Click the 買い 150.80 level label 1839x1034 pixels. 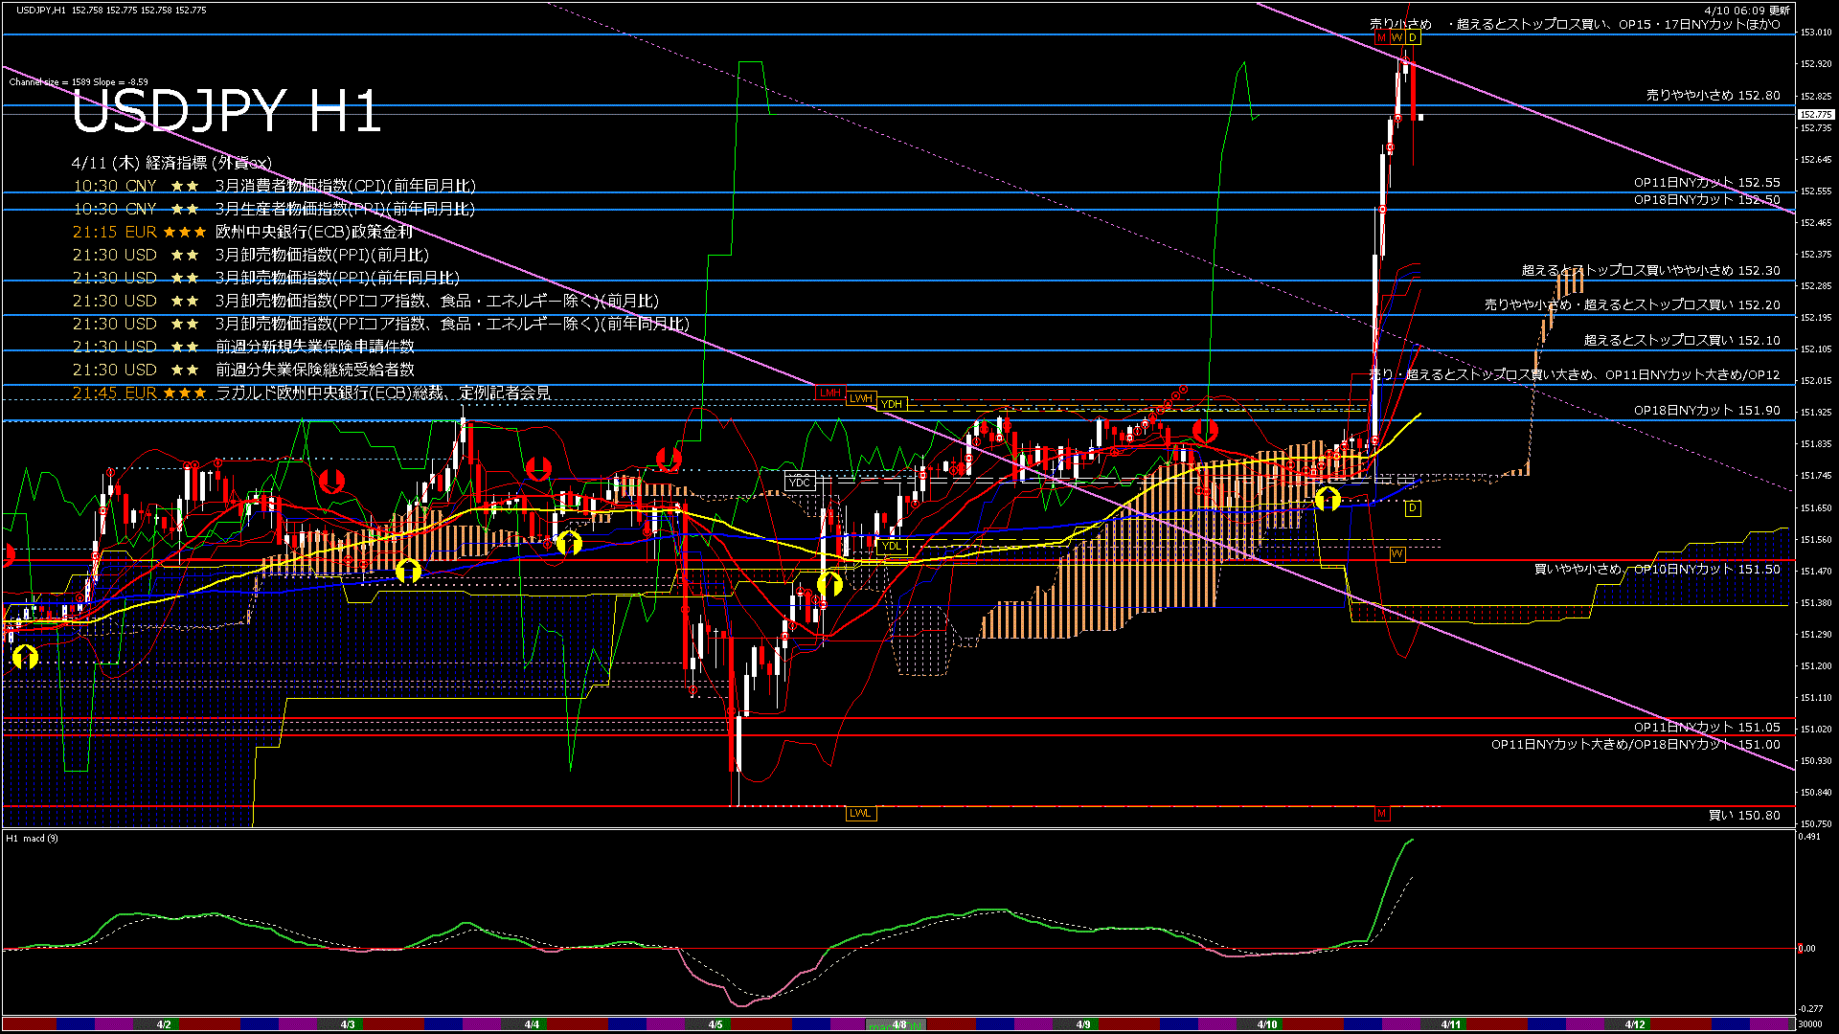[1744, 816]
